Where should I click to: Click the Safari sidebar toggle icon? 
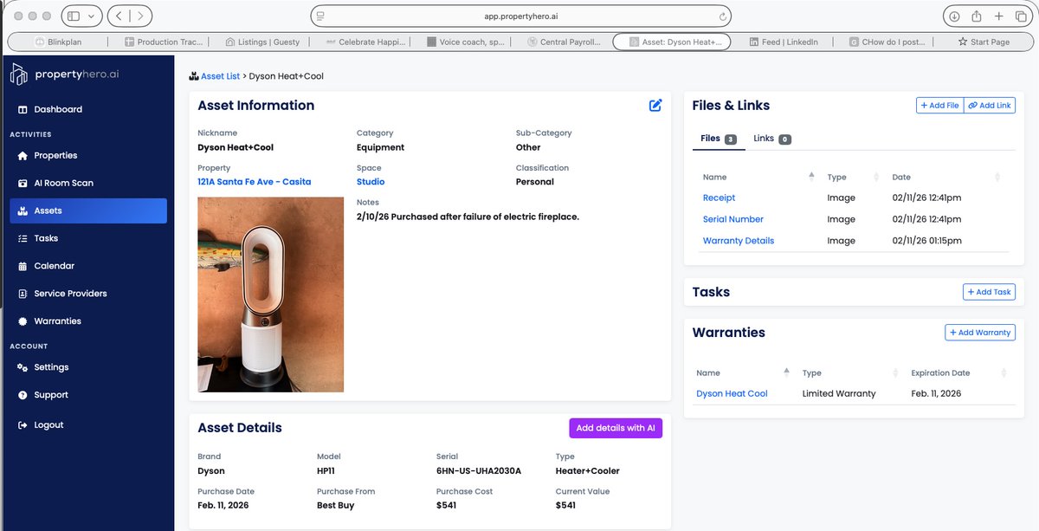click(73, 16)
